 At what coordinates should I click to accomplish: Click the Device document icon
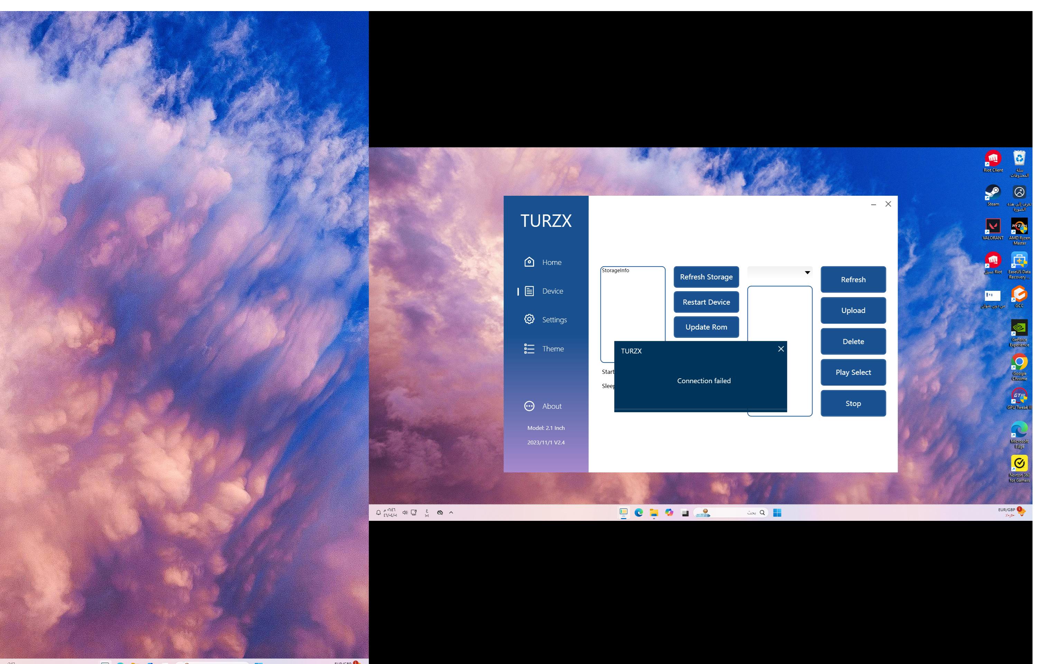coord(529,291)
